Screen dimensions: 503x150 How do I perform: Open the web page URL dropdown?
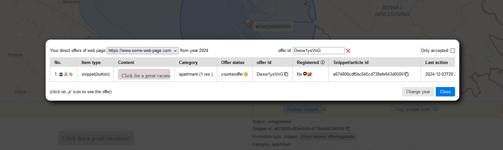143,51
